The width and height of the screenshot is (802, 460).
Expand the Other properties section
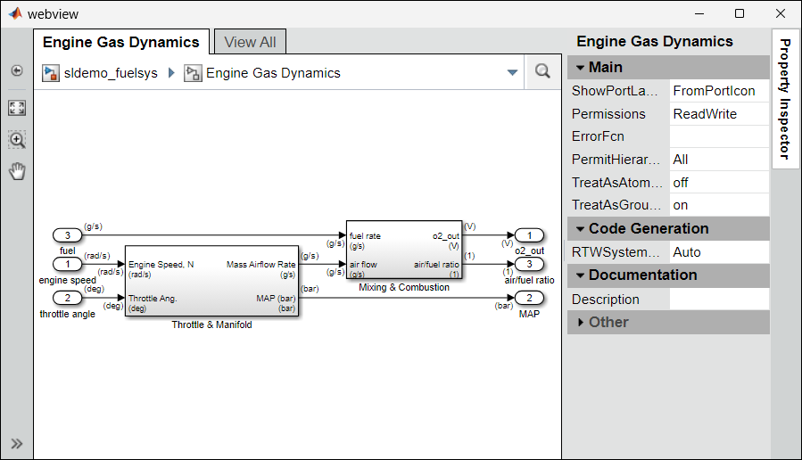pos(581,322)
